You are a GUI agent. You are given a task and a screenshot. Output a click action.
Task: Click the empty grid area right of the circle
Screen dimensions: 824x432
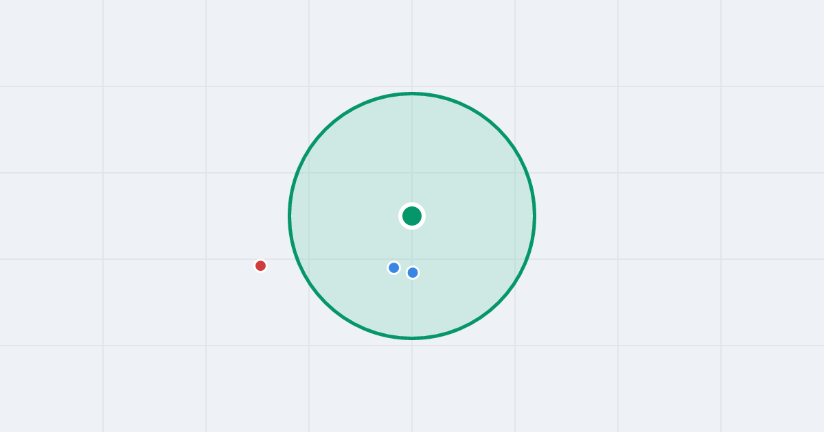point(652,216)
